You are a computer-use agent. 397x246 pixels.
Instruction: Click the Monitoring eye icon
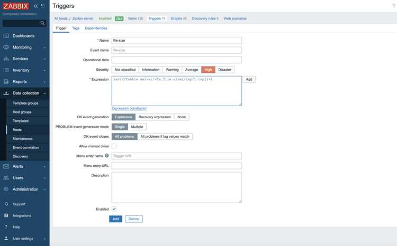[6, 47]
